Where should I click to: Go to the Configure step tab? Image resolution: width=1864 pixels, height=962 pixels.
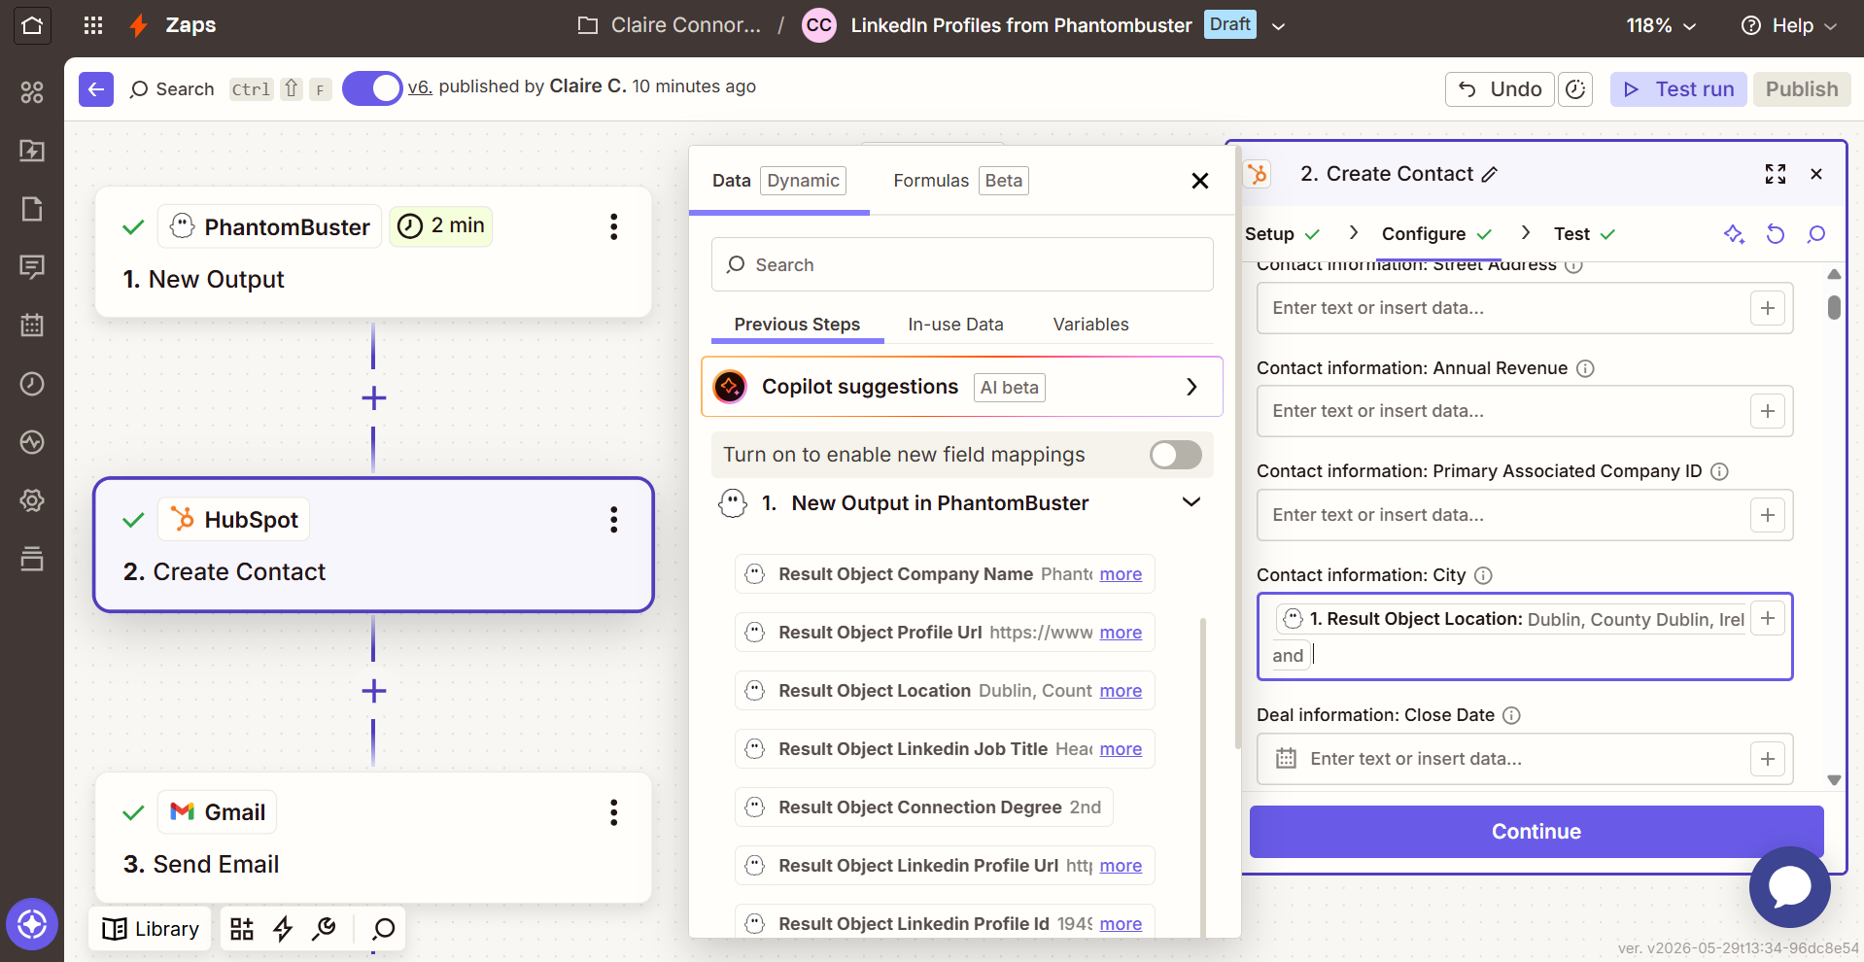[1436, 234]
